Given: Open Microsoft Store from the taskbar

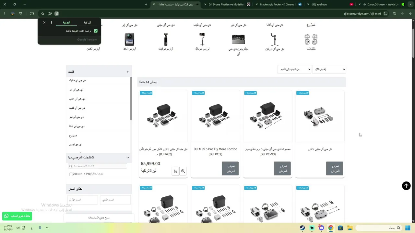Looking at the screenshot, I should click(340, 228).
